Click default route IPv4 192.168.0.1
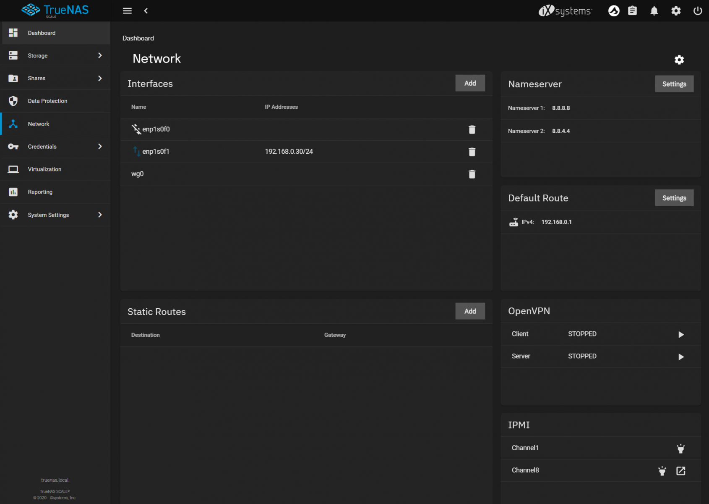 click(556, 222)
